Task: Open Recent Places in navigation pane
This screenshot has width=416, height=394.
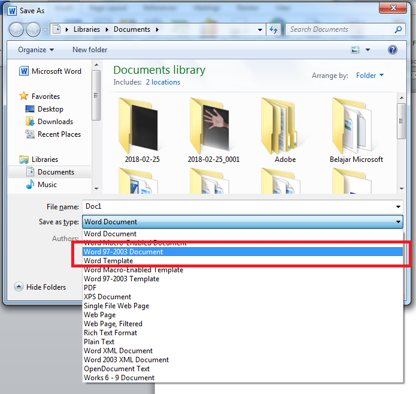Action: pos(53,134)
